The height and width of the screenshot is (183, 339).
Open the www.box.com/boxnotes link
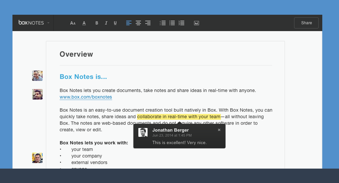(x=86, y=97)
